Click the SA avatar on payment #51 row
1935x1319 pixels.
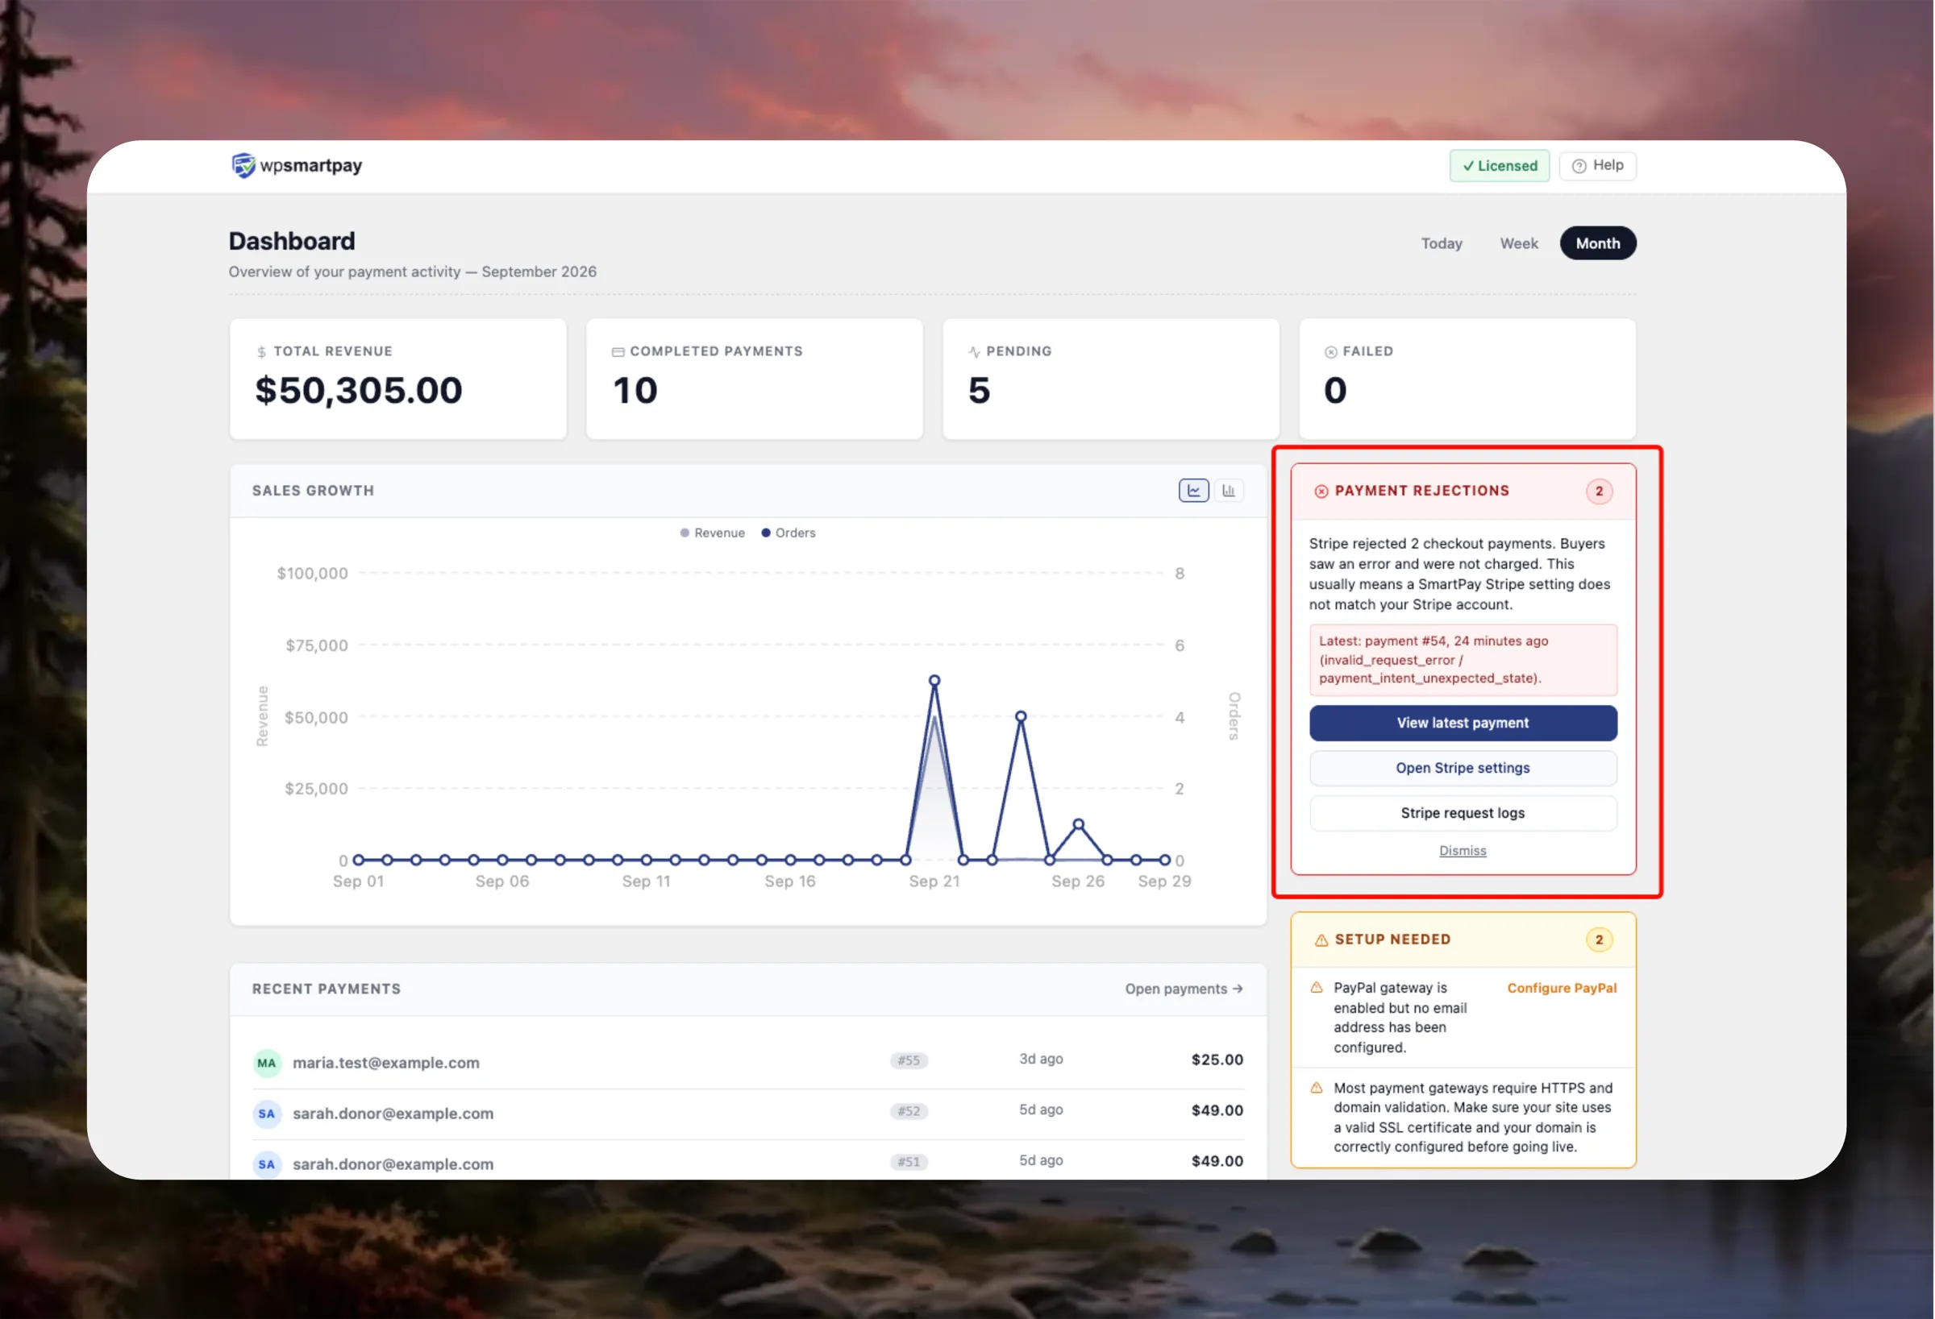(x=266, y=1164)
